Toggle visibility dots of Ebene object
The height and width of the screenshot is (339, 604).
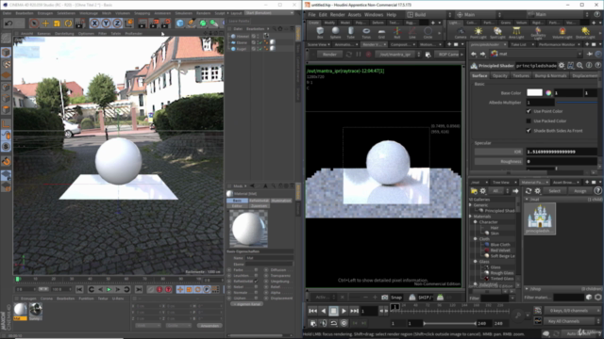257,42
